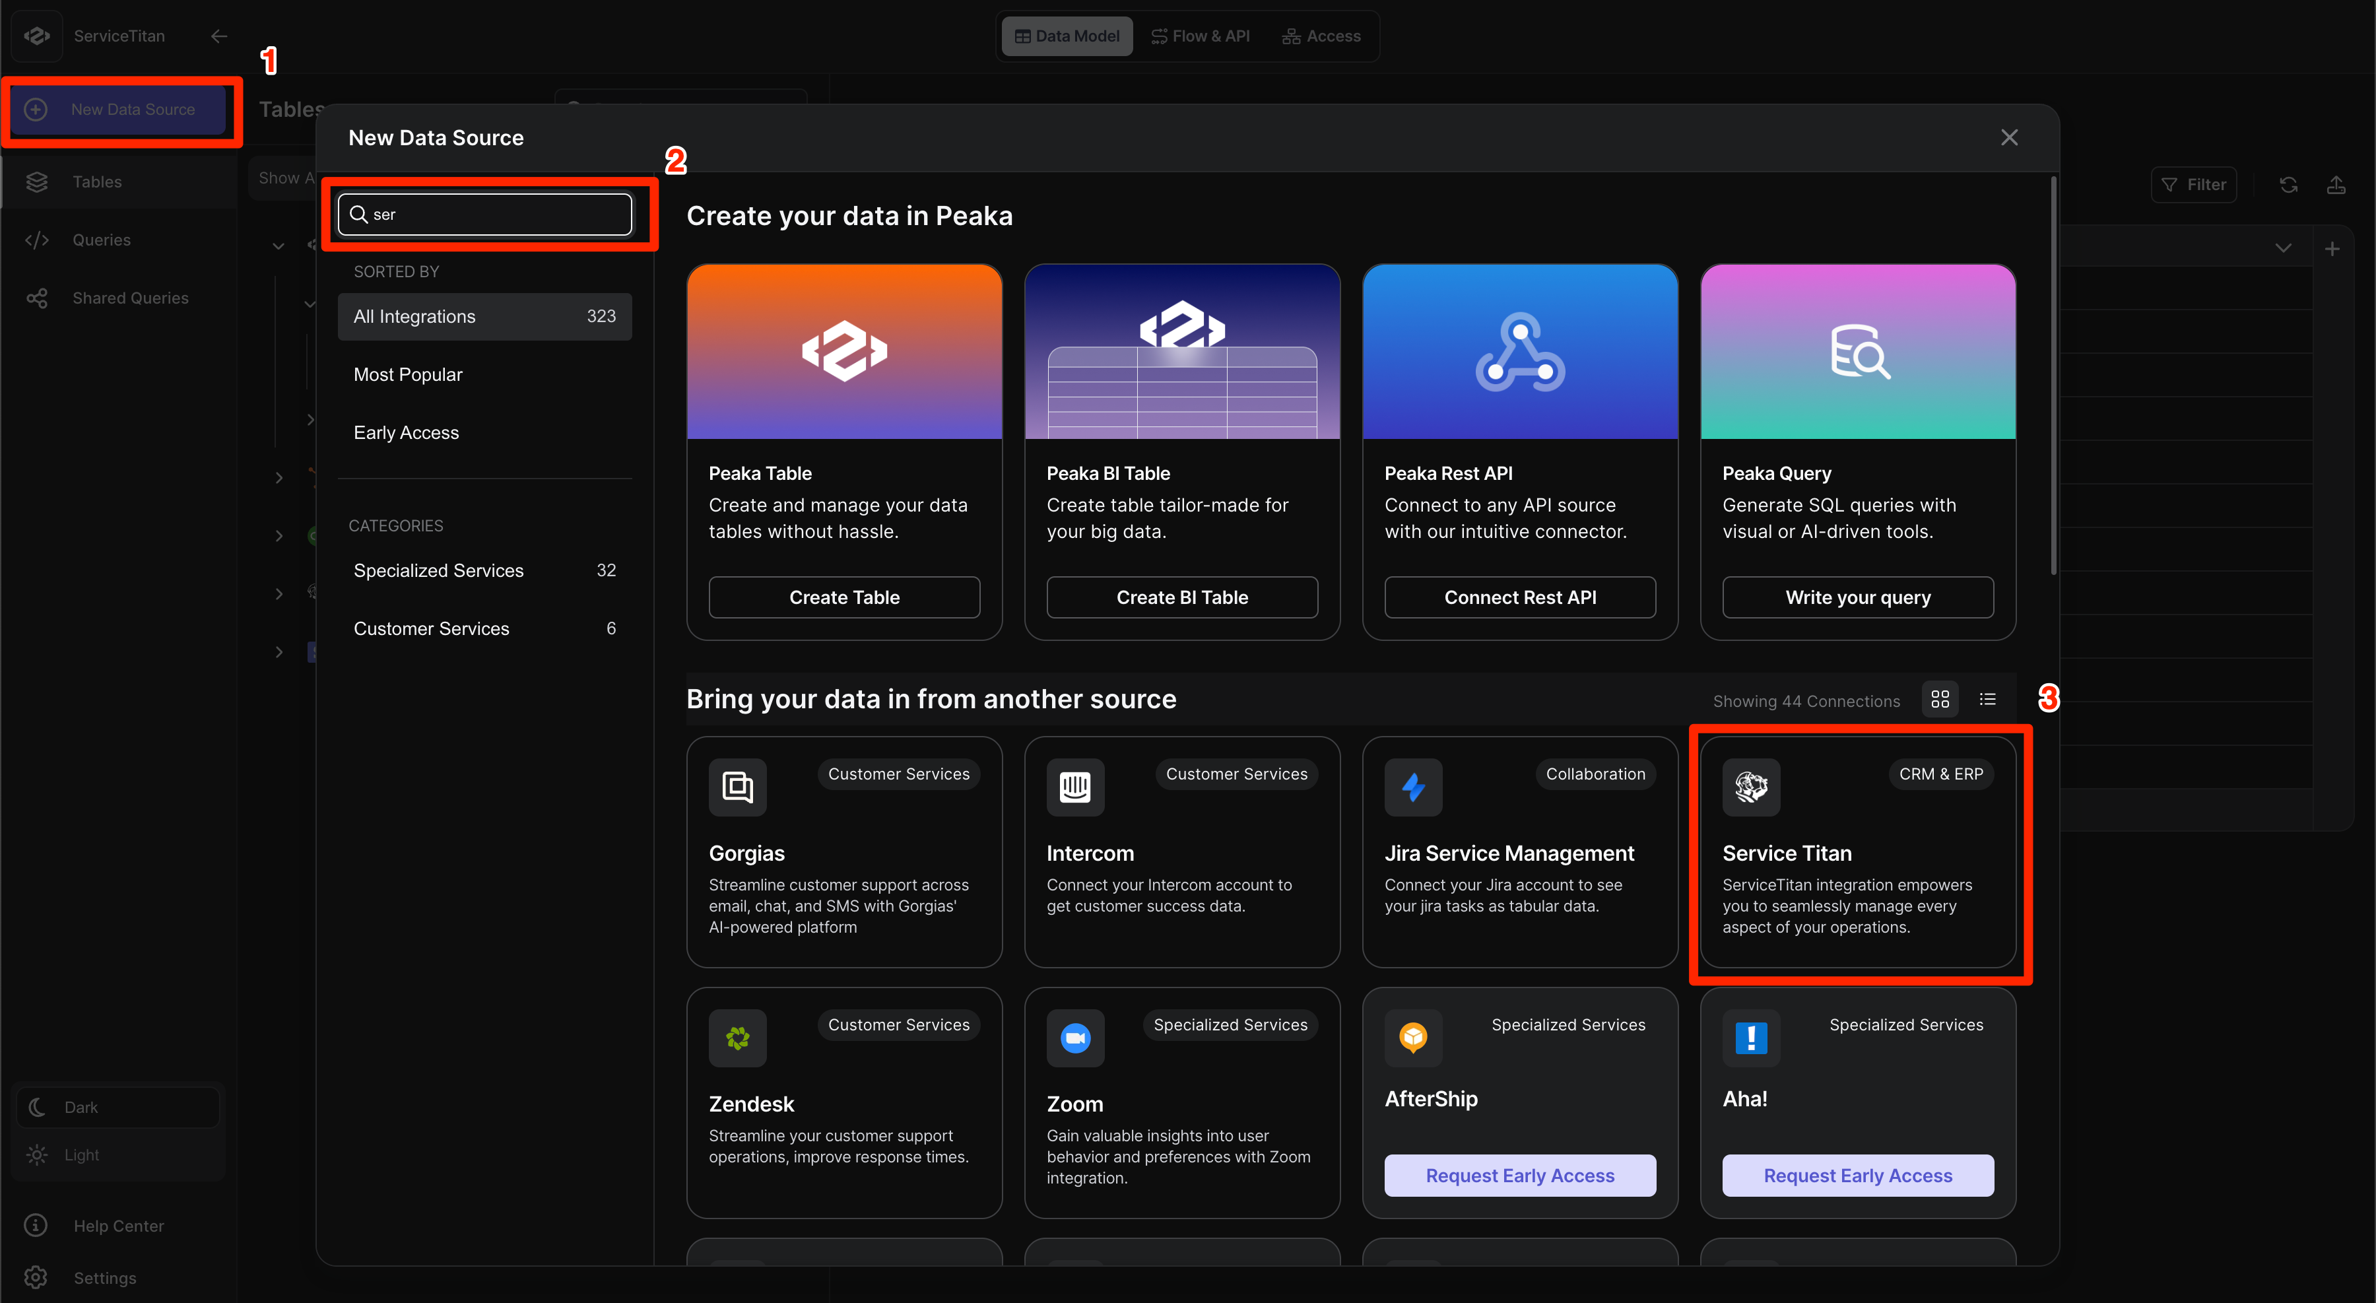
Task: Switch to the Access tab
Action: 1321,36
